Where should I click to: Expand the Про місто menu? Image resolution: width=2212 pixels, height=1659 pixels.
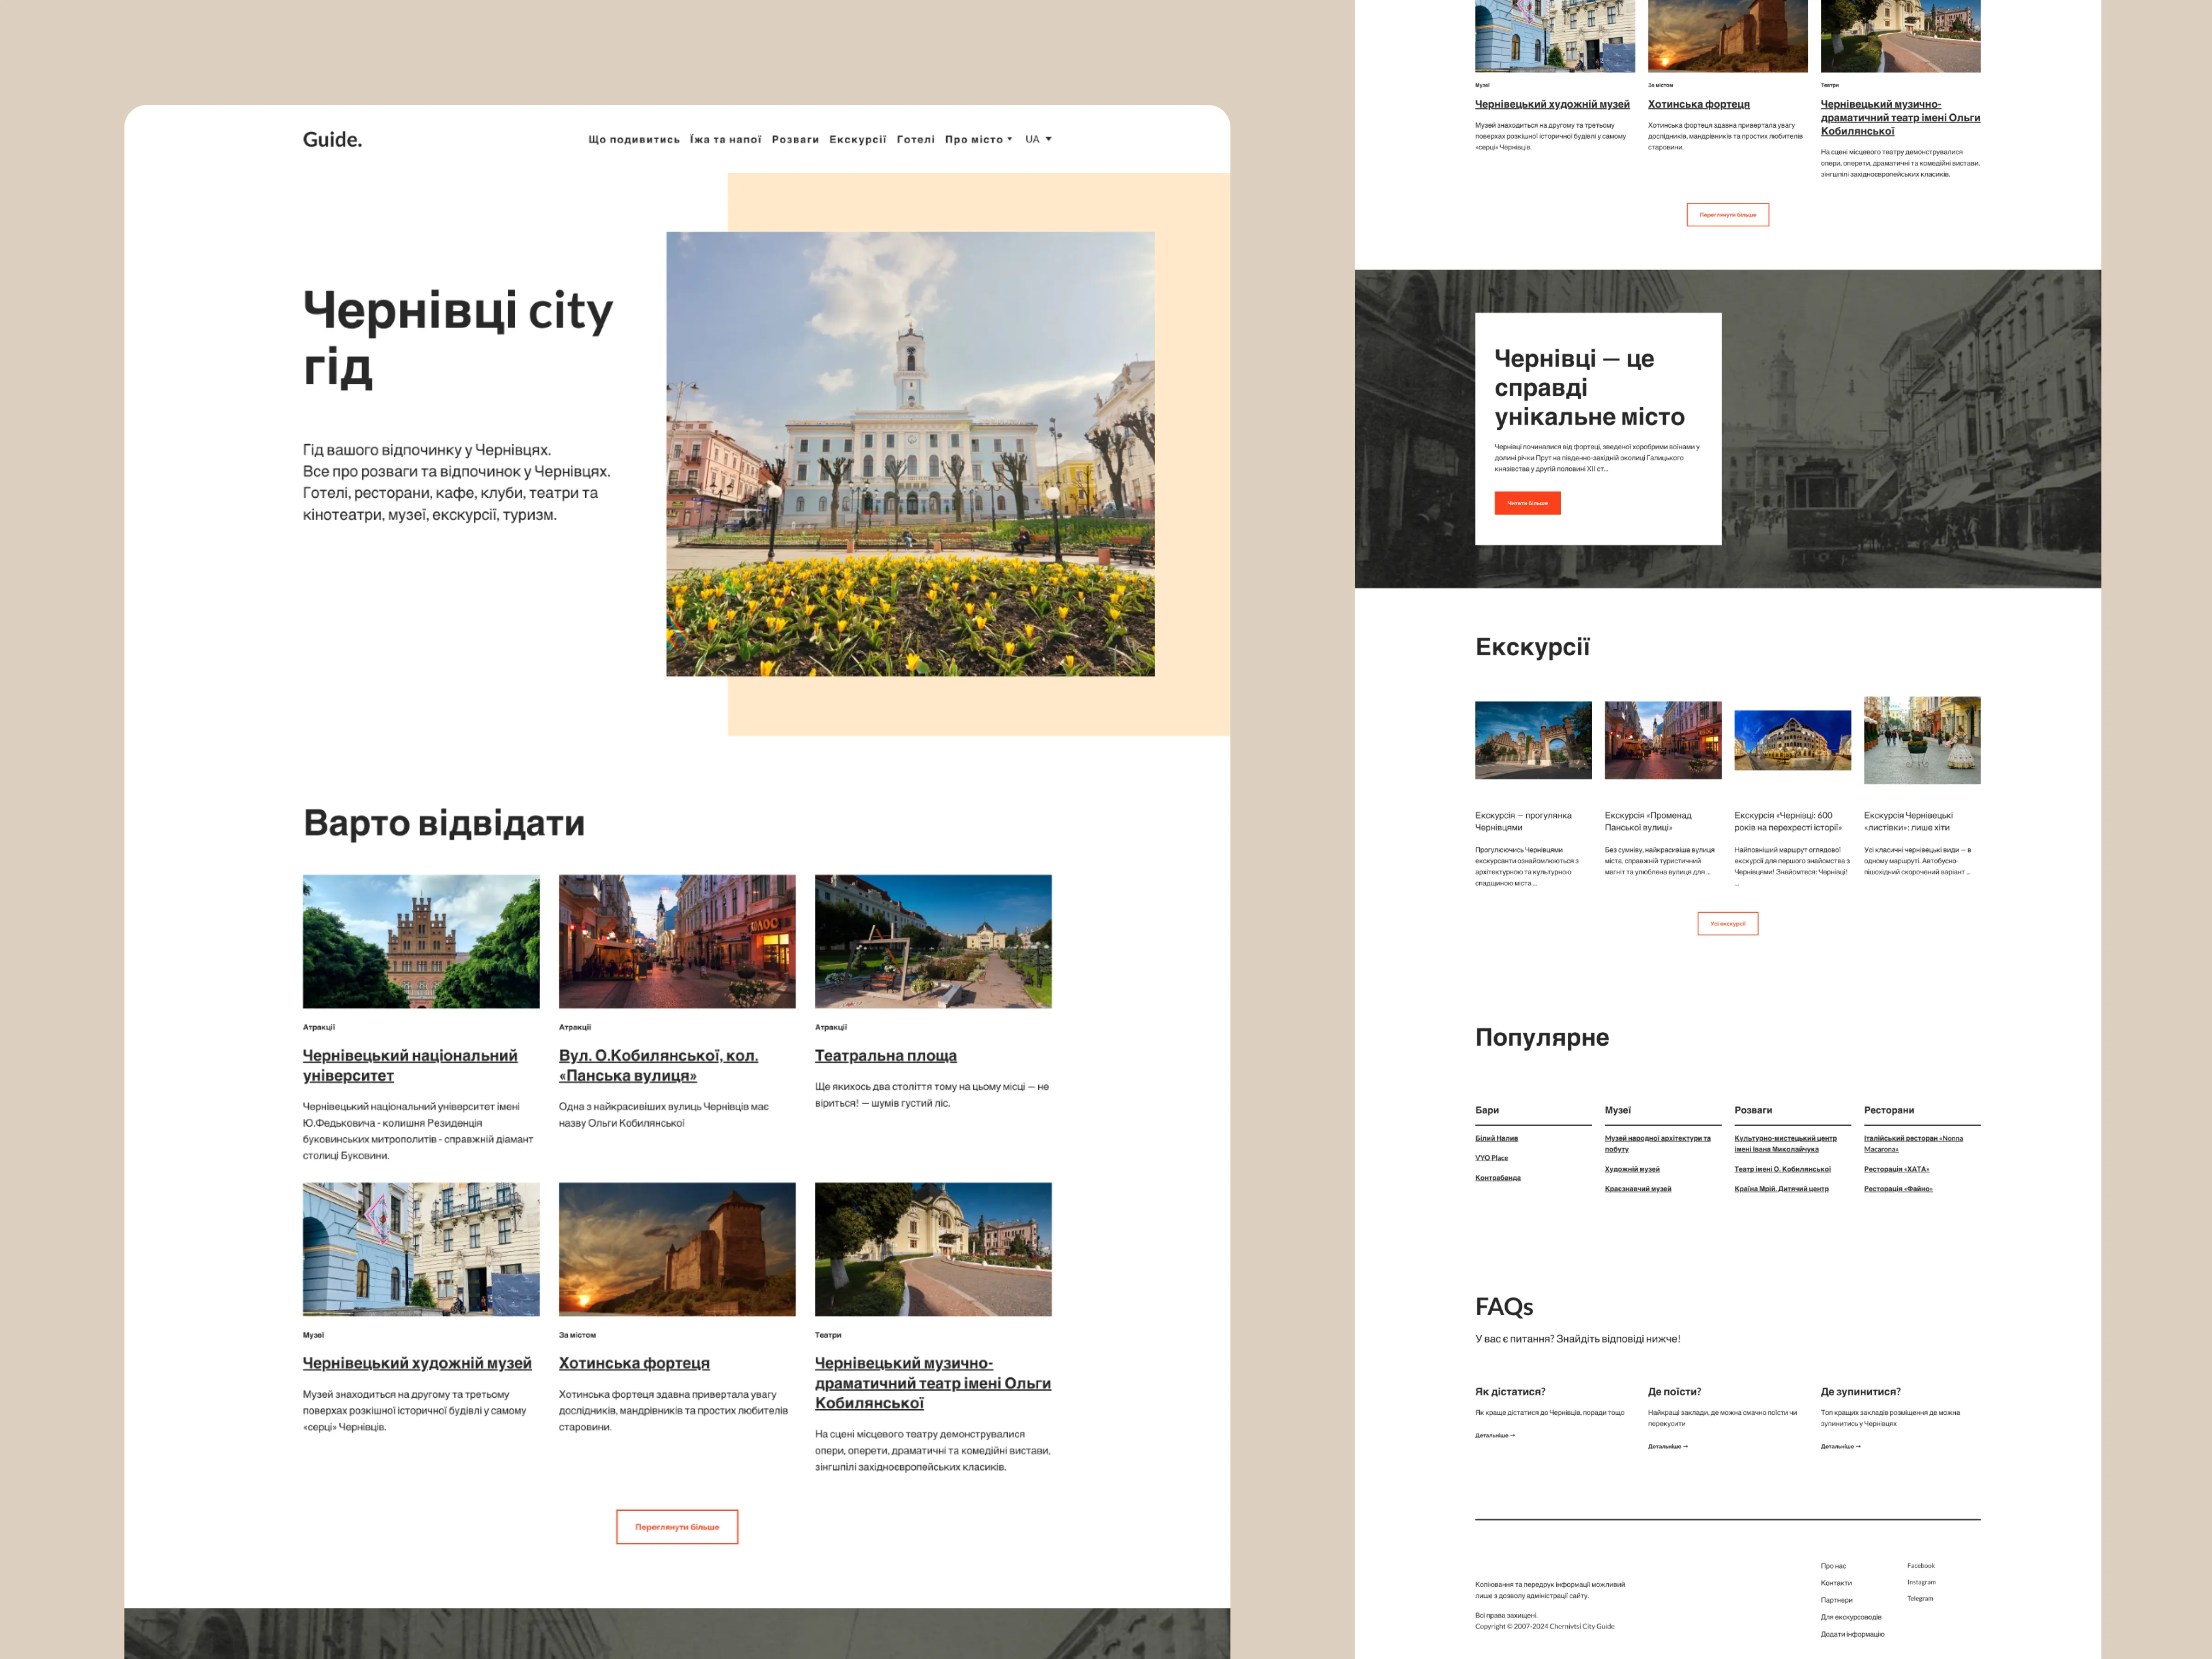(978, 140)
